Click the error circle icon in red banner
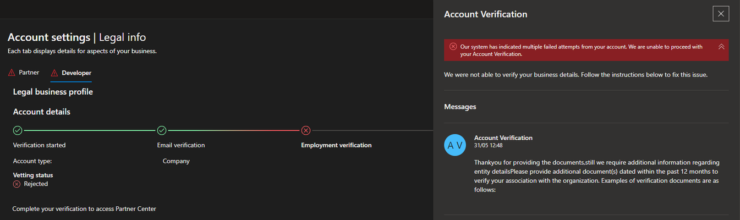 453,47
